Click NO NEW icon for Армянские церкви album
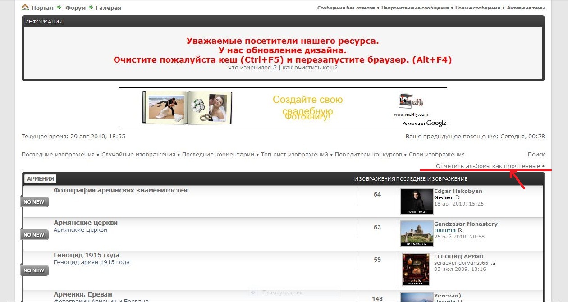Image resolution: width=568 pixels, height=302 pixels. point(34,235)
